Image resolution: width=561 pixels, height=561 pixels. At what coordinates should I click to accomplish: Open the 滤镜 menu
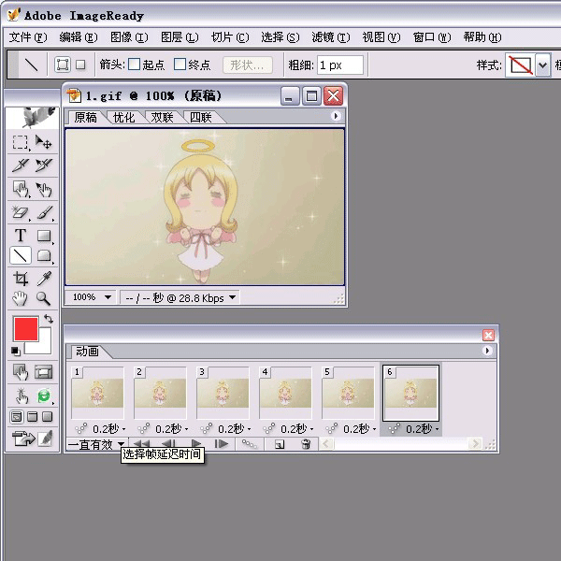pyautogui.click(x=329, y=37)
